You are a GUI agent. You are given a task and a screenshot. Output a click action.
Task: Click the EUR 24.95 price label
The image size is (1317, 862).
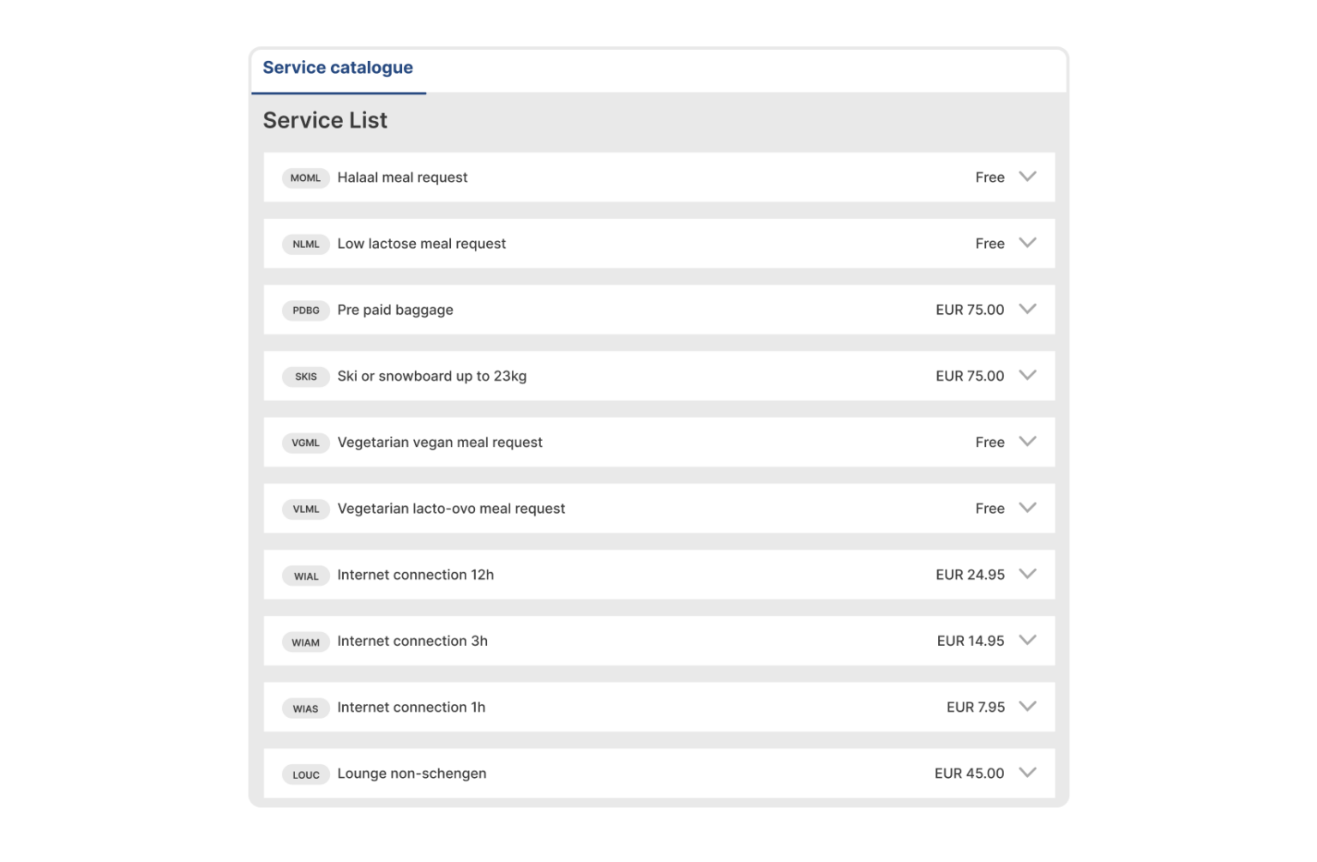[970, 575]
